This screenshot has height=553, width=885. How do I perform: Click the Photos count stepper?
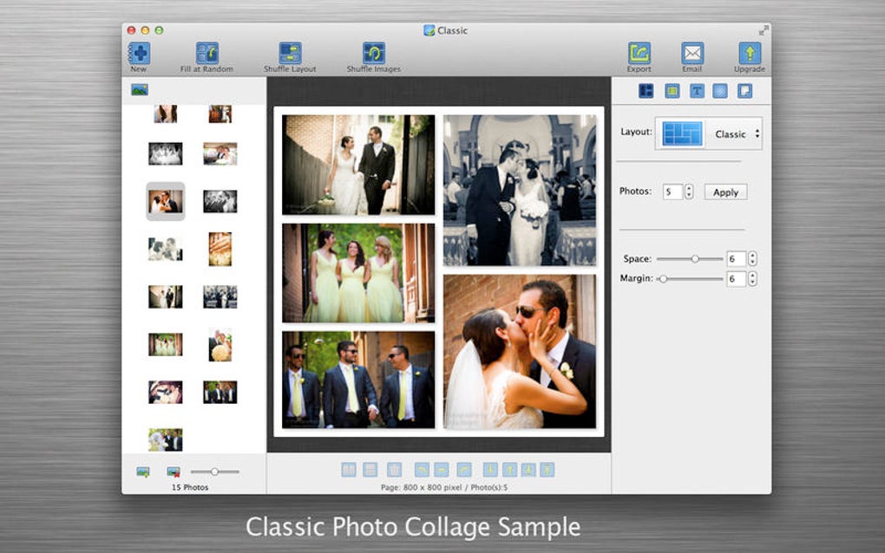tap(689, 192)
